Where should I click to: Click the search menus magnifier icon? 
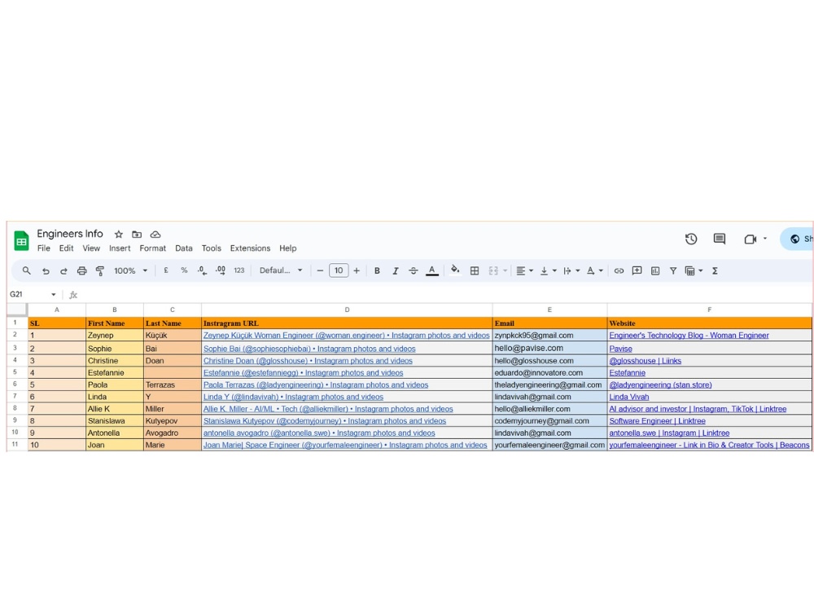pyautogui.click(x=27, y=270)
